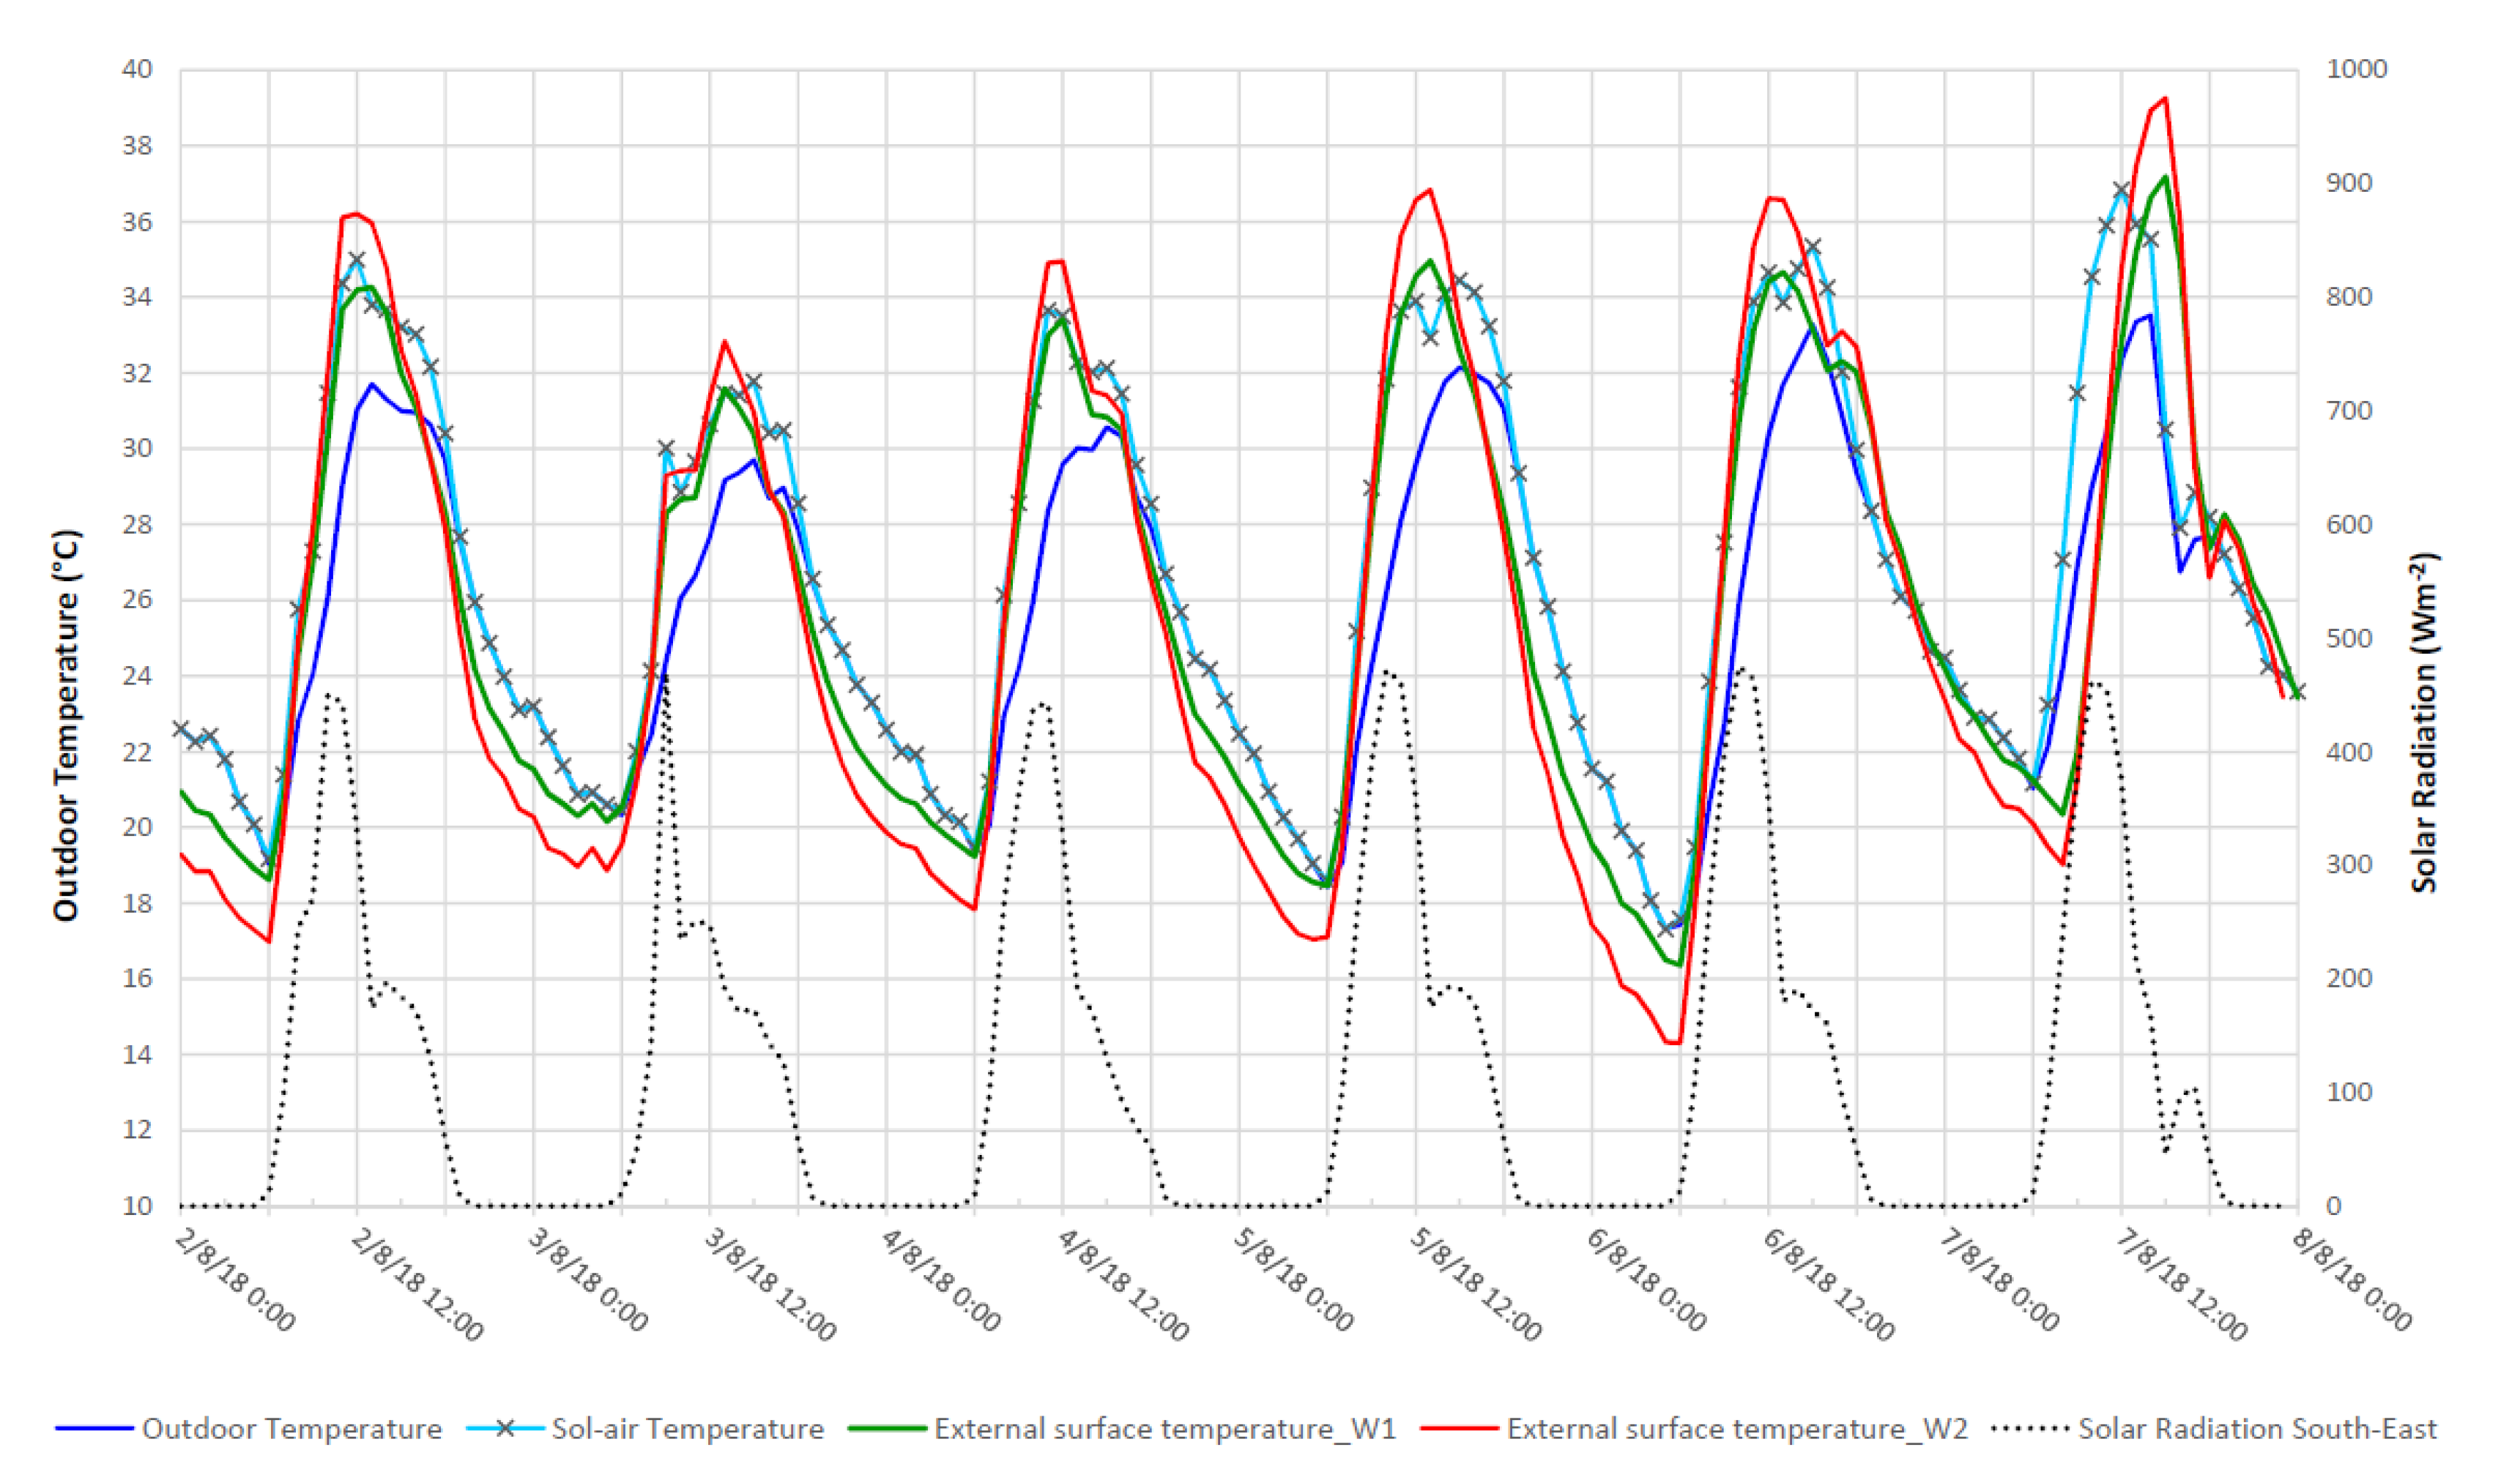Click External surface temperature_W2 legend label
Viewport: 2520px width, 1480px height.
(x=1737, y=1429)
